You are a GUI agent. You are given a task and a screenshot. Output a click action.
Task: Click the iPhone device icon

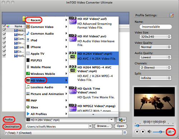point(28,47)
